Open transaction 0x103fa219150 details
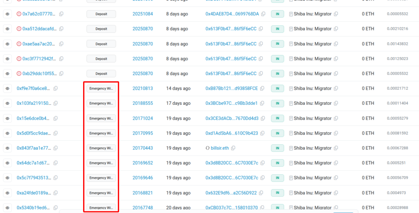Screen dimensions: 419x213 (34, 103)
